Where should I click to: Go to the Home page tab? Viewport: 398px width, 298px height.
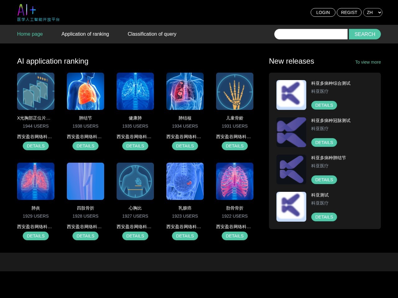pyautogui.click(x=30, y=34)
